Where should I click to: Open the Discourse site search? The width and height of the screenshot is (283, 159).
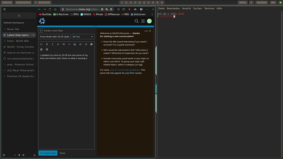[137, 21]
